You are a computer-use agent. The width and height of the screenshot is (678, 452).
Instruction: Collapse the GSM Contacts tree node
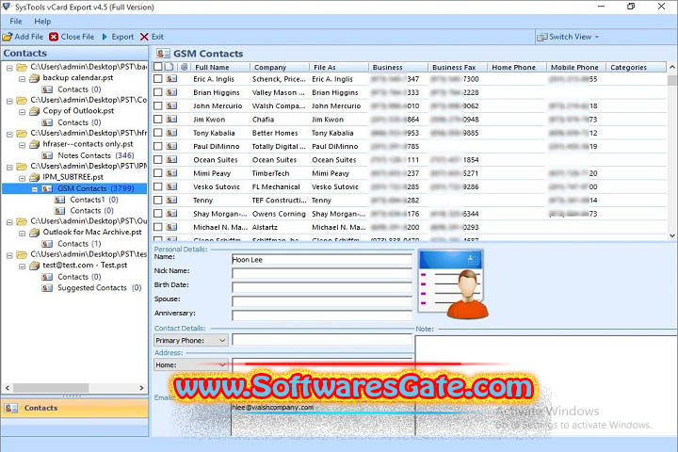tap(35, 189)
